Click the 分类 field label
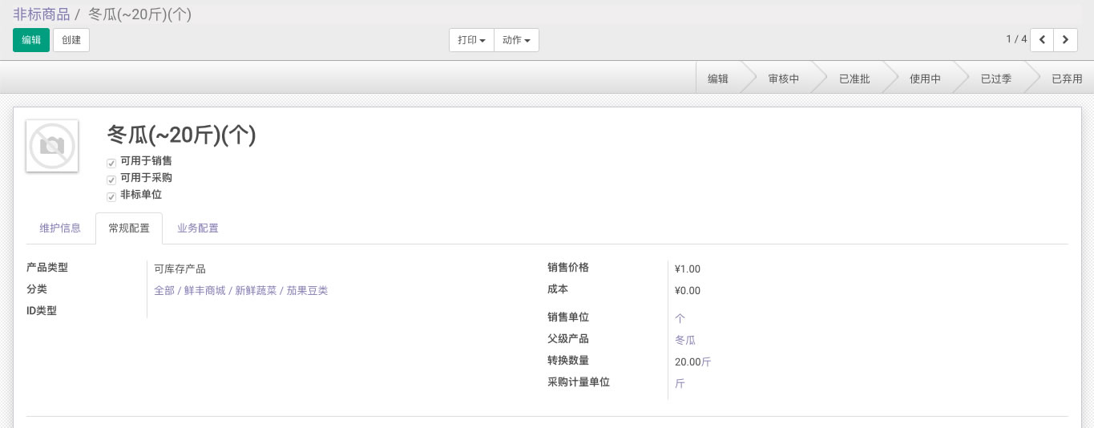The image size is (1094, 428). click(x=37, y=289)
